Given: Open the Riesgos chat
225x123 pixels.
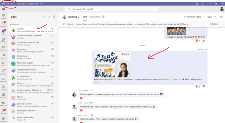Looking at the screenshot, I should pyautogui.click(x=33, y=84).
